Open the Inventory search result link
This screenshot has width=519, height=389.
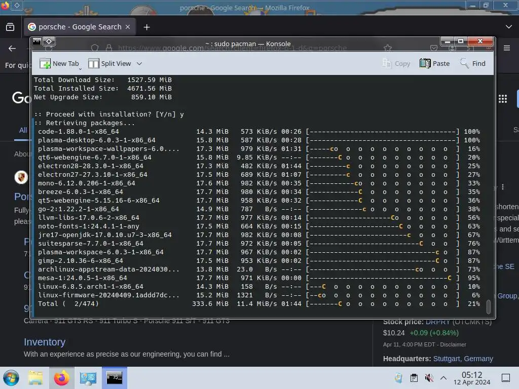point(45,342)
